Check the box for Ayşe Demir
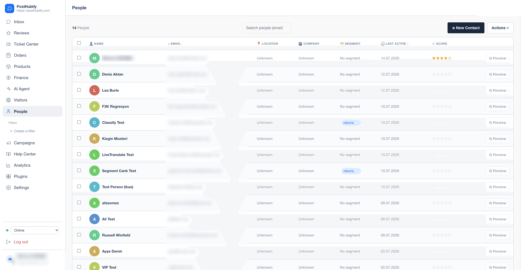Viewport: 521px width, 270px height. pos(79,251)
